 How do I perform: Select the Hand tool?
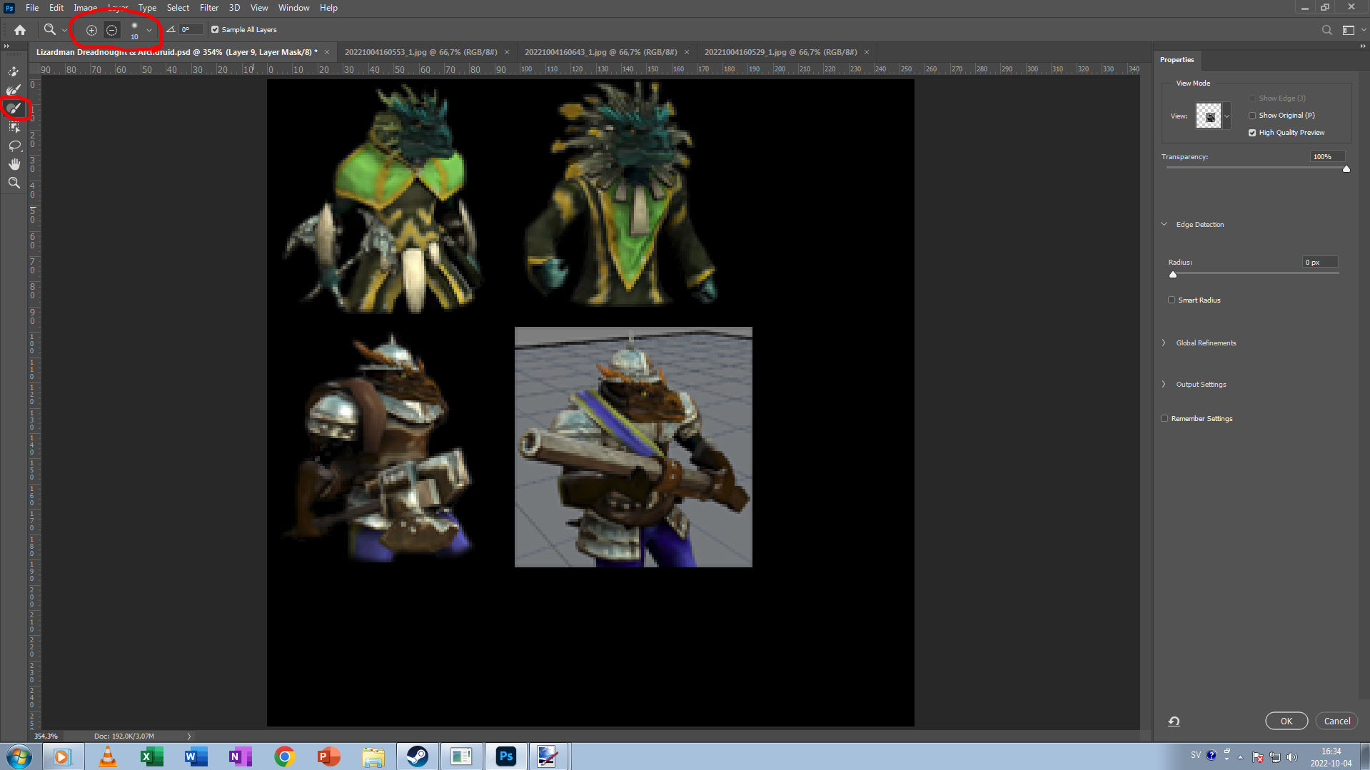(x=14, y=164)
